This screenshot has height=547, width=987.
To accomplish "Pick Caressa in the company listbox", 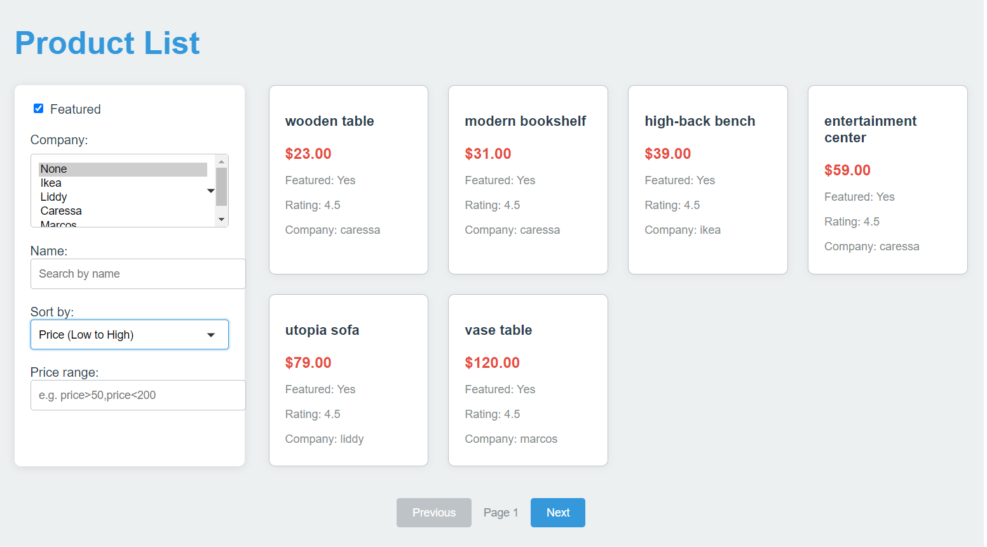I will pos(122,211).
